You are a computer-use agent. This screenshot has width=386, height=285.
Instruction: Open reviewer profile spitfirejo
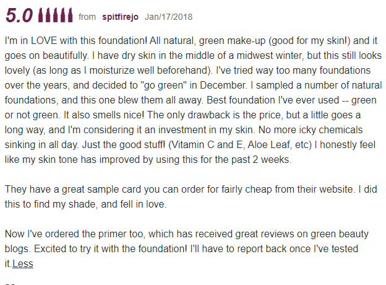click(x=121, y=17)
